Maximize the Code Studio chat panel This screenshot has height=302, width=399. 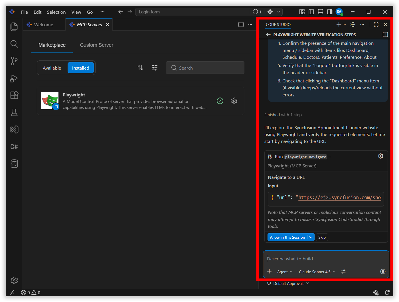coord(376,25)
